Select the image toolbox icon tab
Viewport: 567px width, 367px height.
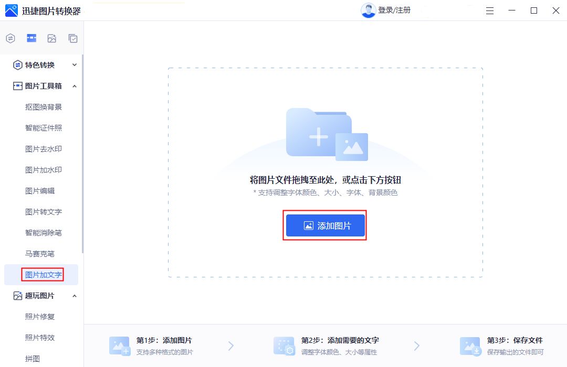31,38
